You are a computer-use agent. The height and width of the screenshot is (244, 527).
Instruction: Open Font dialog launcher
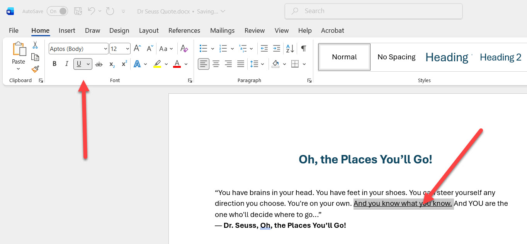click(x=190, y=81)
